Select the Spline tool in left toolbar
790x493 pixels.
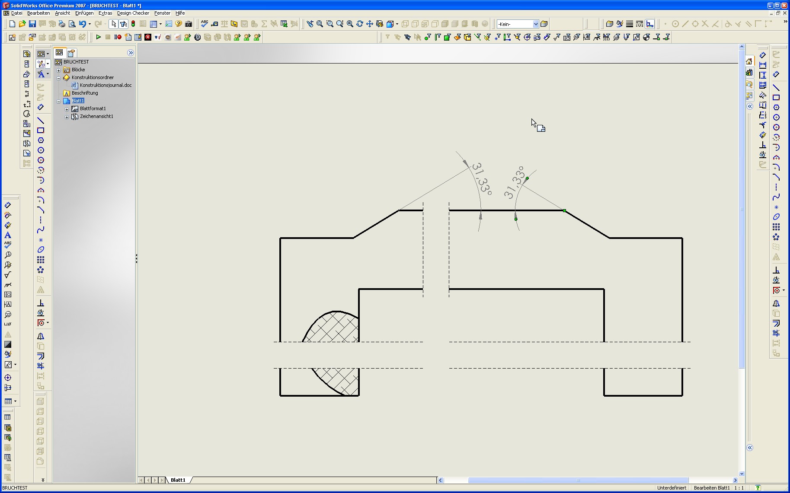(41, 230)
